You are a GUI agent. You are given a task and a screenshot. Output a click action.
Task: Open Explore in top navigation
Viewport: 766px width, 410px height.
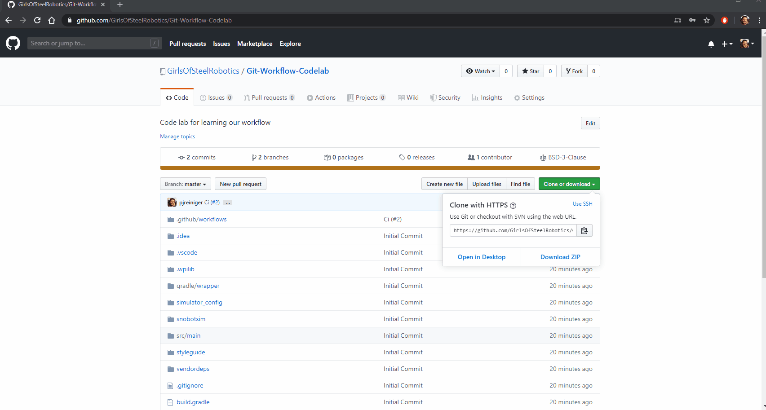click(x=290, y=44)
